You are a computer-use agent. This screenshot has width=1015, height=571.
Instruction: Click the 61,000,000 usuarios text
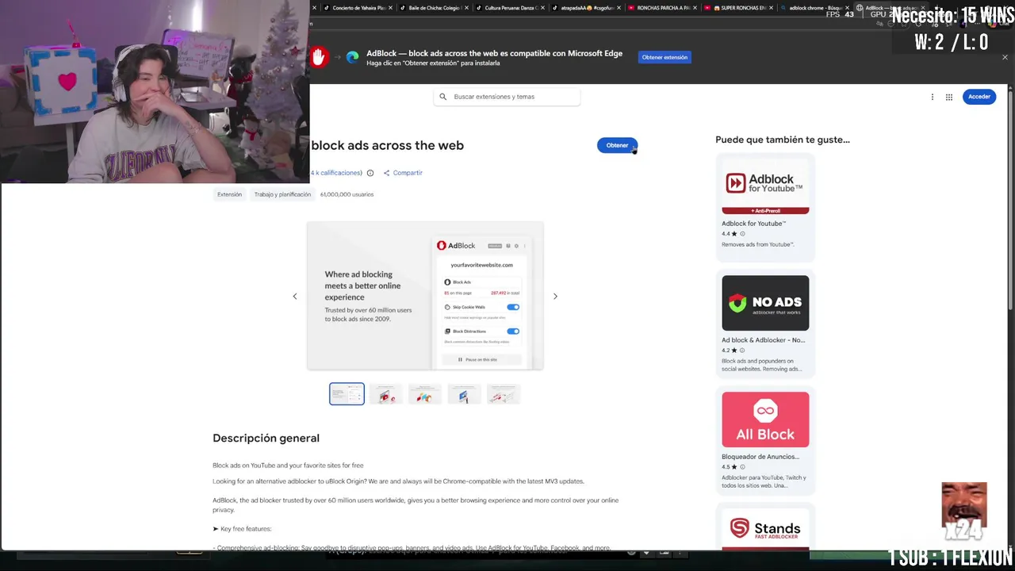tap(347, 194)
